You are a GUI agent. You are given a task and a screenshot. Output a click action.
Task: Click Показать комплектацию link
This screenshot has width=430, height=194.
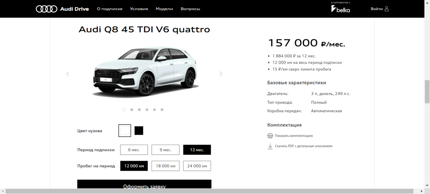pyautogui.click(x=294, y=136)
